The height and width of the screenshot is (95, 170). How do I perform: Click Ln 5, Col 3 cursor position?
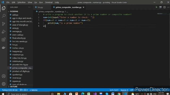114,90
